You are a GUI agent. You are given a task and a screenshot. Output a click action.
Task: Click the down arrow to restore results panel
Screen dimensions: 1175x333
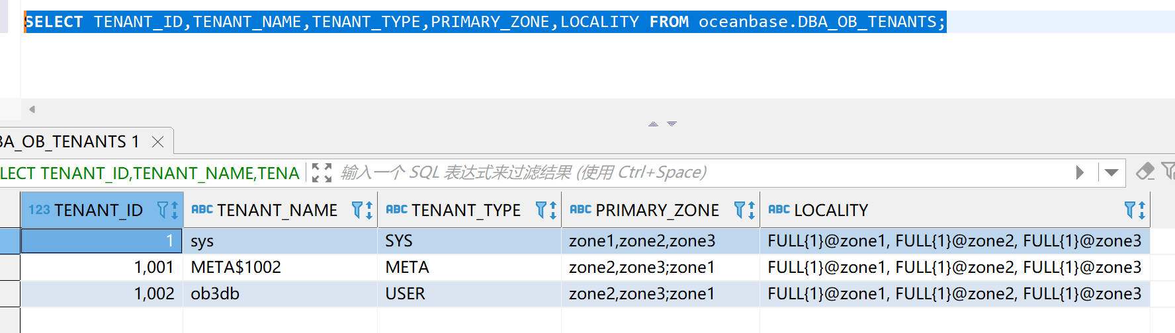click(x=672, y=124)
